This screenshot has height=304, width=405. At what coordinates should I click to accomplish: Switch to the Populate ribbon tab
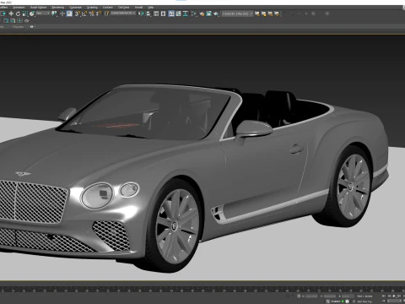click(19, 27)
